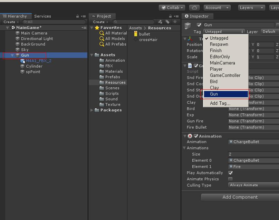Click the save search star icon
Screen dimensions: 279x220
tap(175, 22)
